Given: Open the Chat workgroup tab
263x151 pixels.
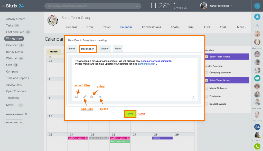Looking at the screenshot, I should [223, 27].
